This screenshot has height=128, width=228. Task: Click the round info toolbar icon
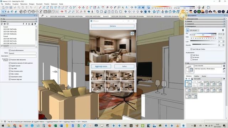pyautogui.click(x=223, y=12)
